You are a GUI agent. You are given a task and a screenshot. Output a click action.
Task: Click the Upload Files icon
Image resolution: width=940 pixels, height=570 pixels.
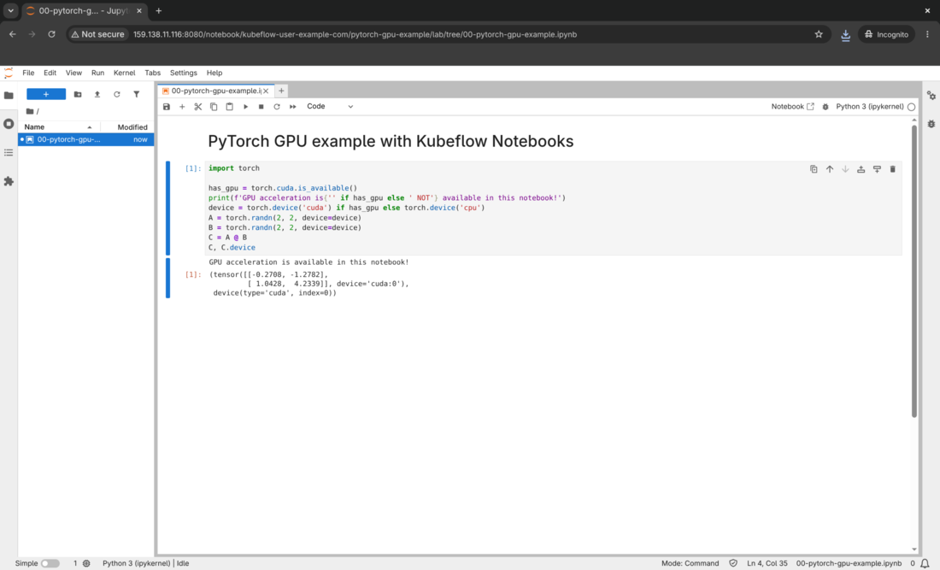click(x=97, y=94)
